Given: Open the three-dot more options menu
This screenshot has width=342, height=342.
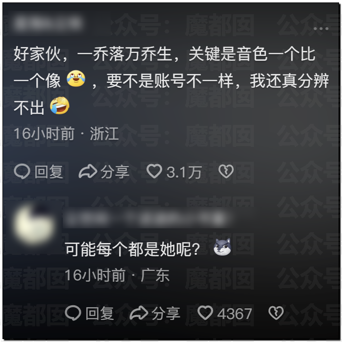Looking at the screenshot, I should point(321,28).
